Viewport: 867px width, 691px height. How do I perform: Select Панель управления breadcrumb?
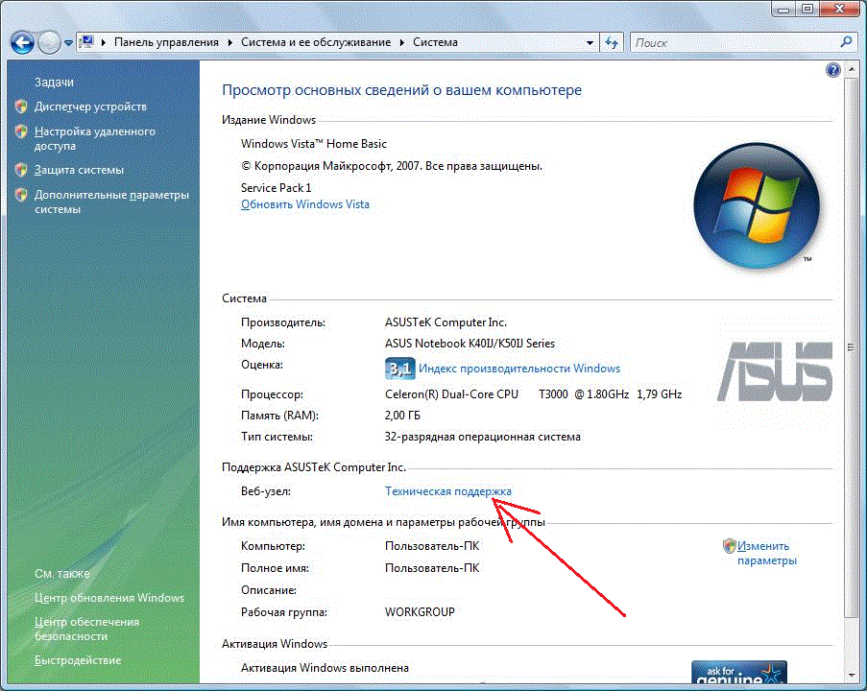click(166, 42)
